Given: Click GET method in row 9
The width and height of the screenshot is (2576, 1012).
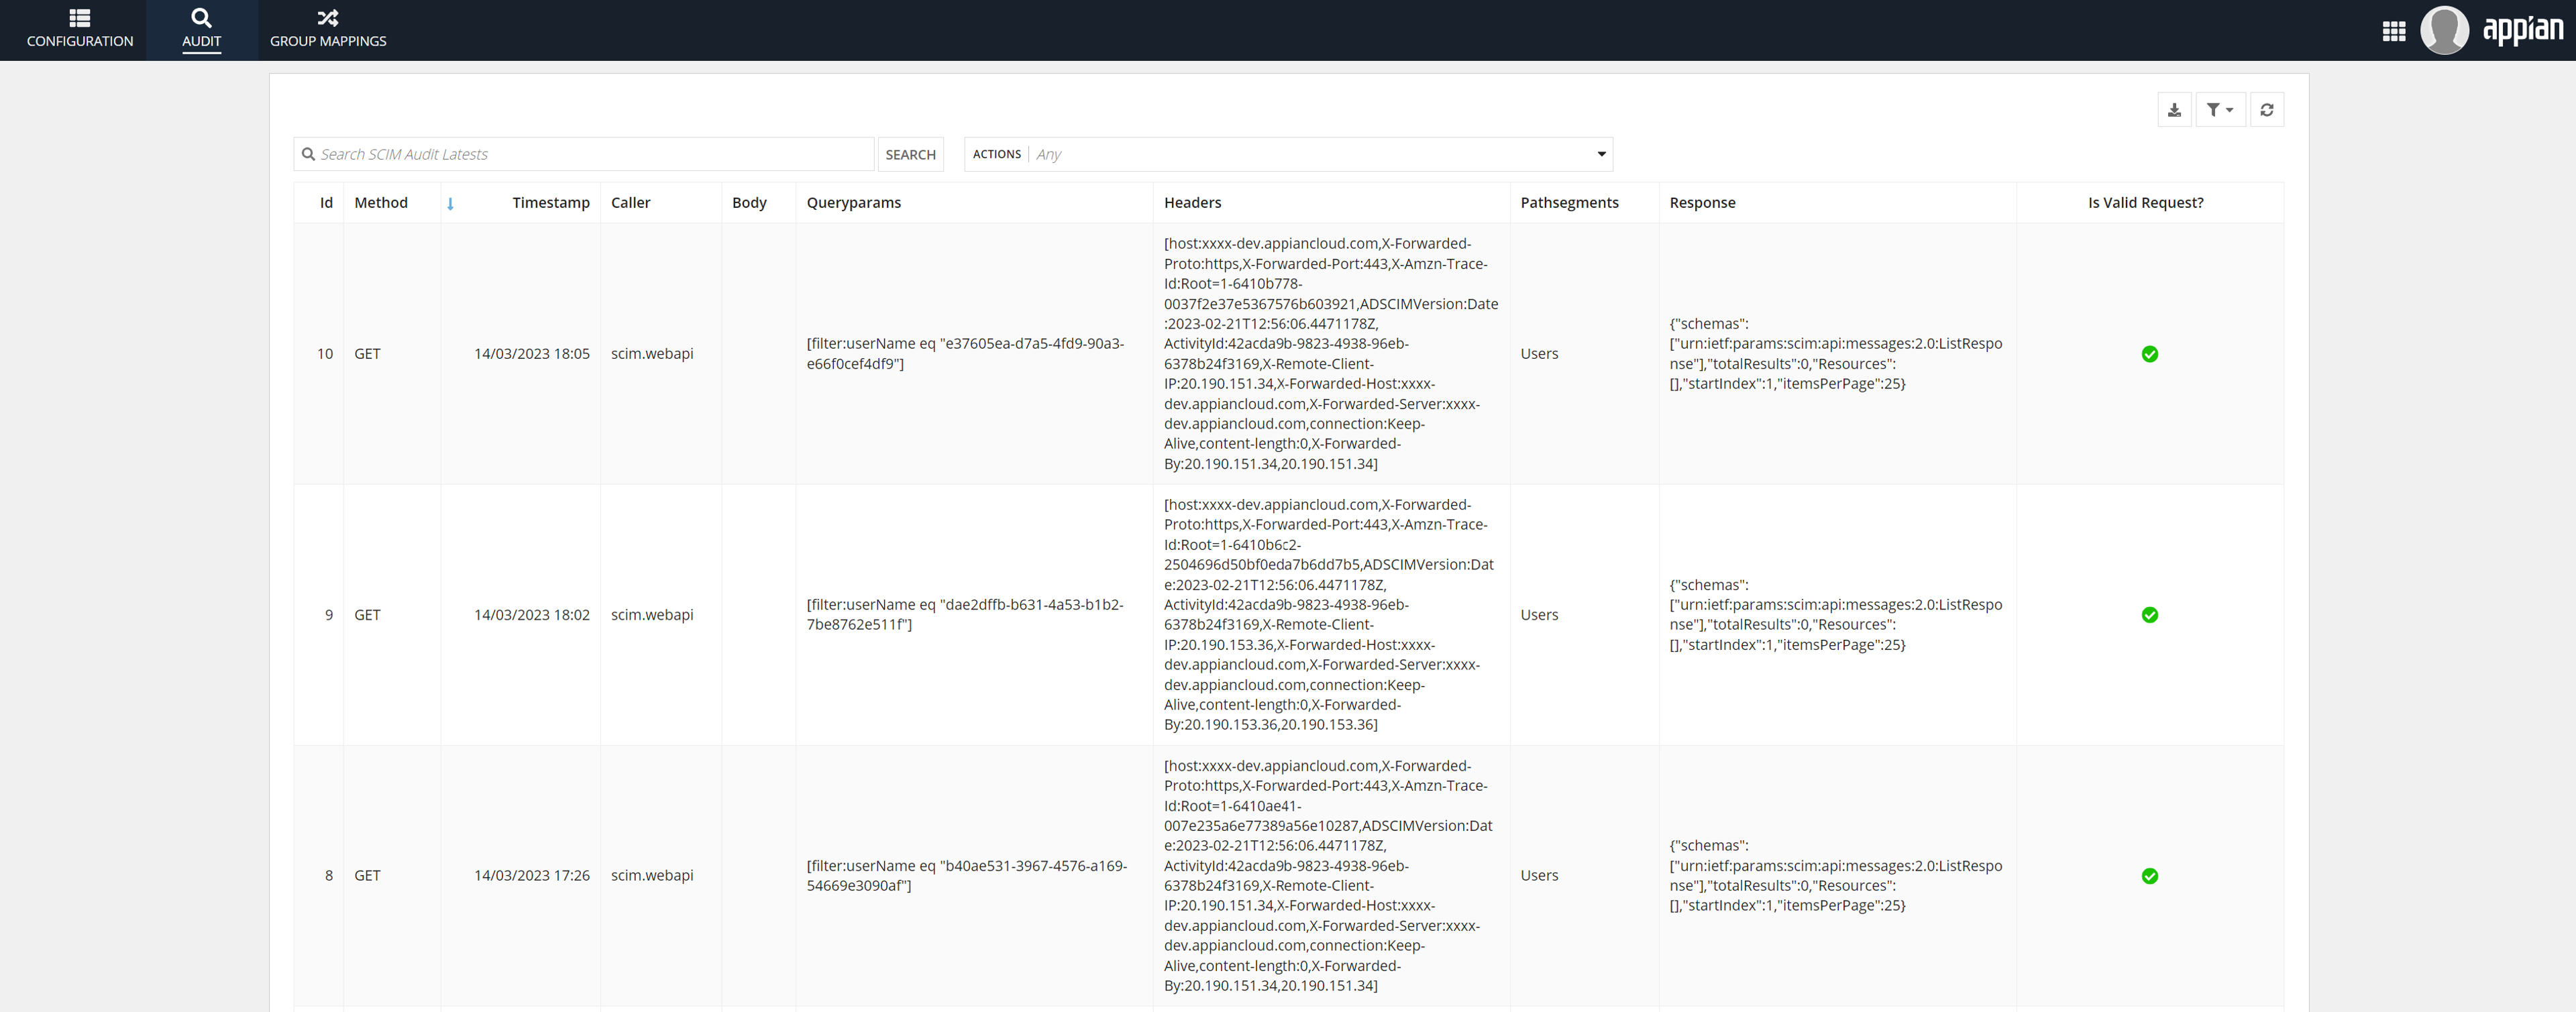Looking at the screenshot, I should click(367, 615).
